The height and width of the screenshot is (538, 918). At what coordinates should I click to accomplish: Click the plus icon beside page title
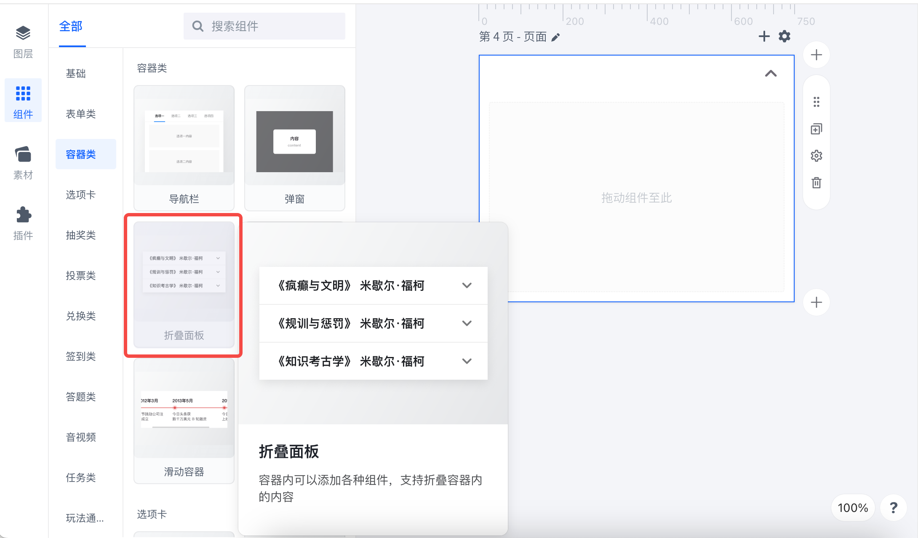(x=764, y=37)
